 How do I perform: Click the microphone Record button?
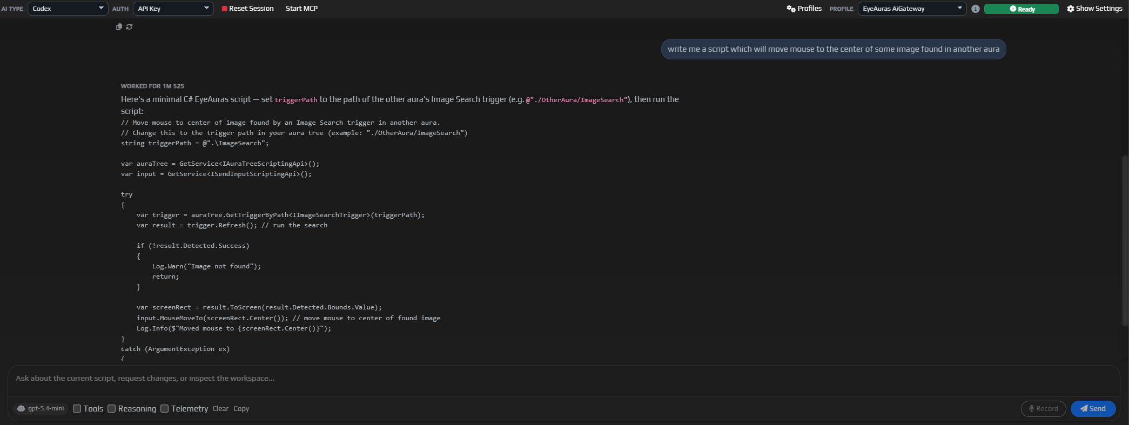click(x=1043, y=409)
